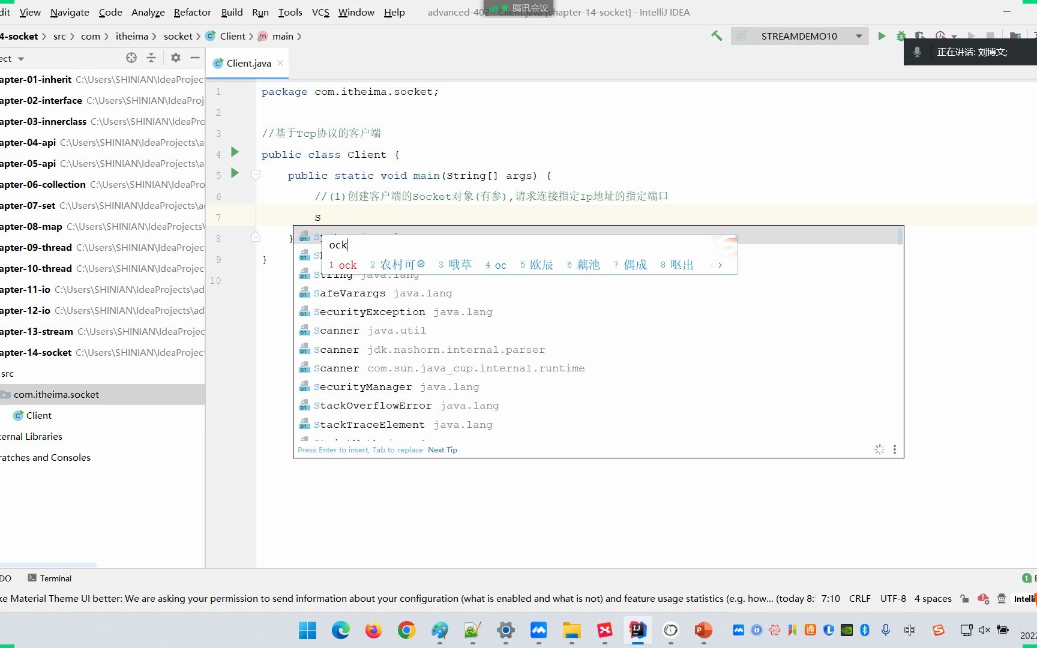Click the CRLF line separator status
Screen dimensions: 1037x648
pos(859,598)
